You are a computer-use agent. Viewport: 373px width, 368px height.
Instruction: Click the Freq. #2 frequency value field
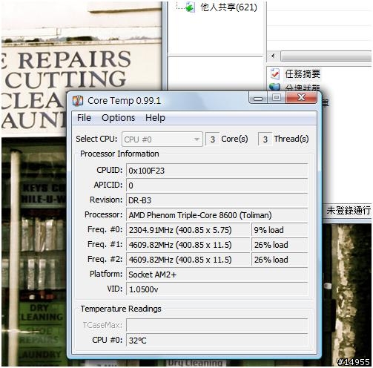[x=188, y=260]
